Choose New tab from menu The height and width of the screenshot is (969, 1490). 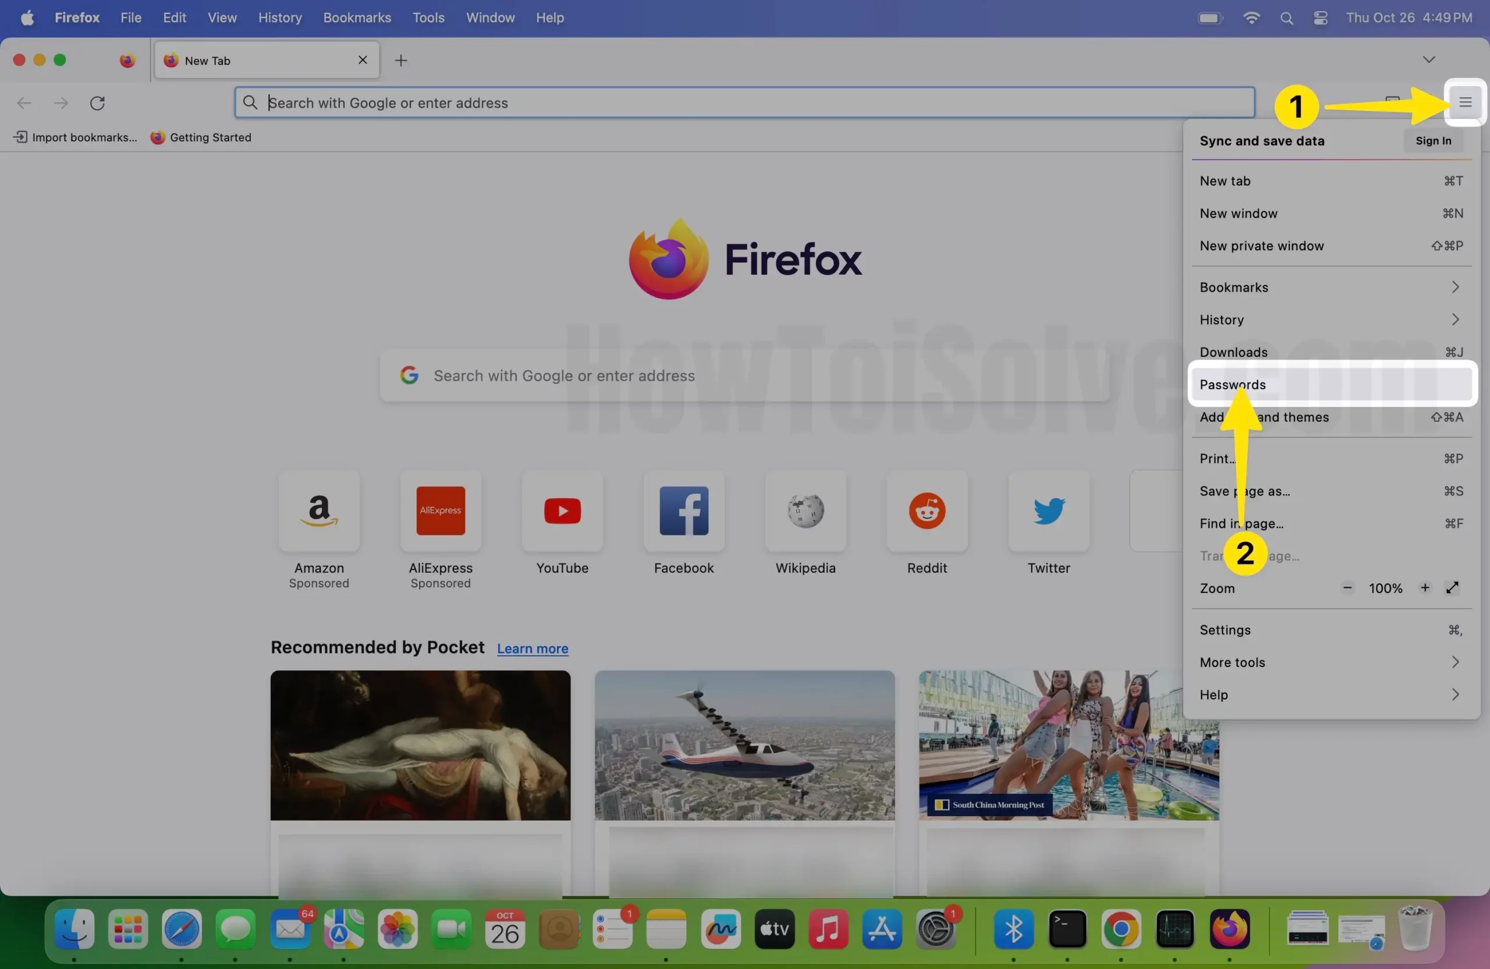pyautogui.click(x=1331, y=181)
